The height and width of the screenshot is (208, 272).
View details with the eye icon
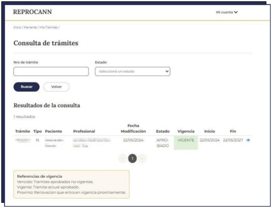(x=248, y=140)
